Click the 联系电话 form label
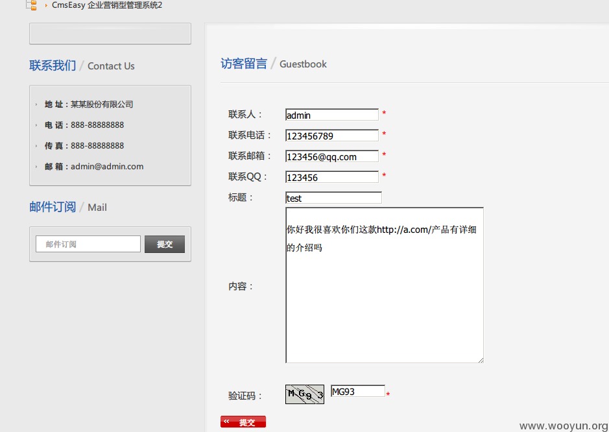609x432 pixels. pos(250,135)
